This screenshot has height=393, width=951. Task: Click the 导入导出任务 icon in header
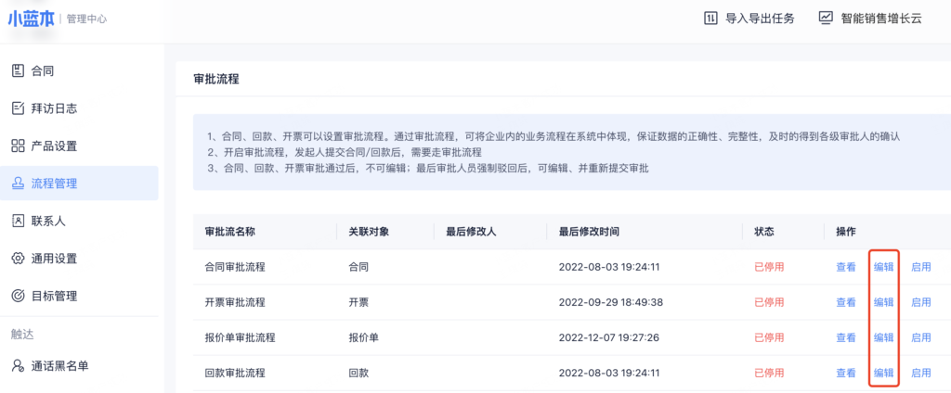(x=710, y=18)
